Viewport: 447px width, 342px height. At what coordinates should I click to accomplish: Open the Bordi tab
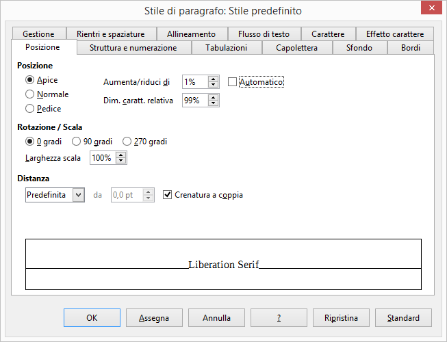point(411,48)
